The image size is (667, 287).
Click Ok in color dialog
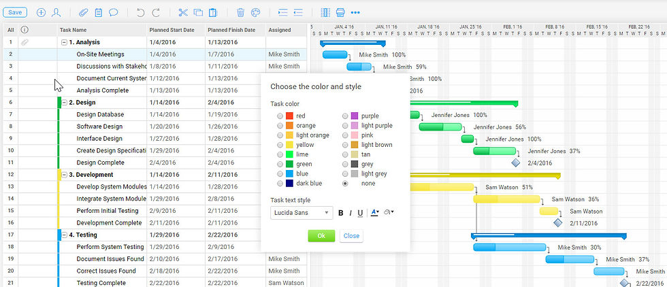(321, 236)
